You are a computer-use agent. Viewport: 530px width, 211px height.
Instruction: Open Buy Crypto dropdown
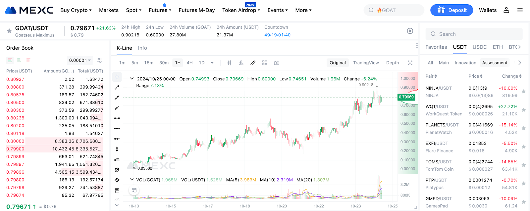pyautogui.click(x=76, y=10)
